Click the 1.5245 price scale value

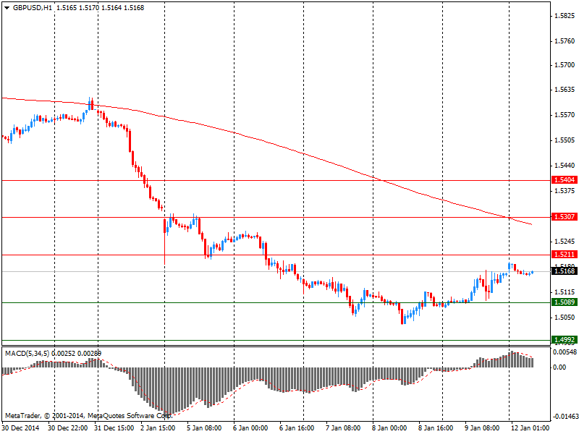[565, 242]
